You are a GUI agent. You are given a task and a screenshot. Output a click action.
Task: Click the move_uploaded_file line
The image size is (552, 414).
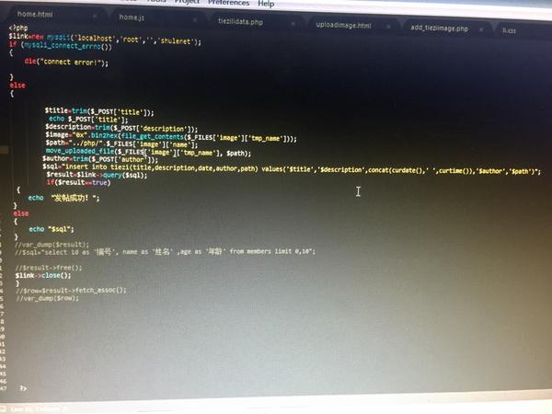(x=148, y=152)
